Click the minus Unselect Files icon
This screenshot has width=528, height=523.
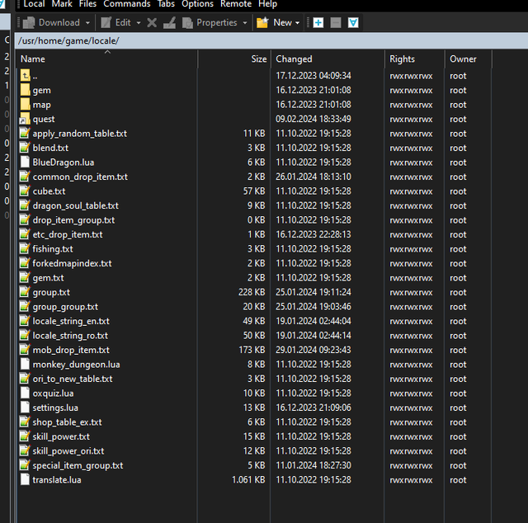tap(336, 23)
